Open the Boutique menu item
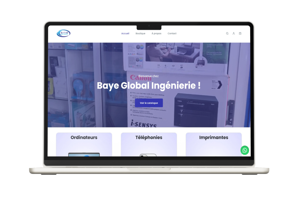Image resolution: width=296 pixels, height=197 pixels. coord(140,33)
